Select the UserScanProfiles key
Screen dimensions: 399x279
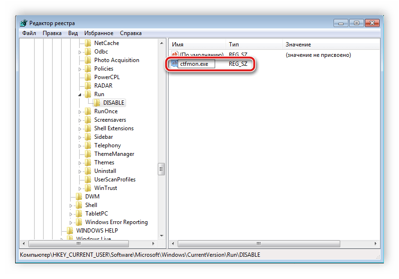coord(115,180)
